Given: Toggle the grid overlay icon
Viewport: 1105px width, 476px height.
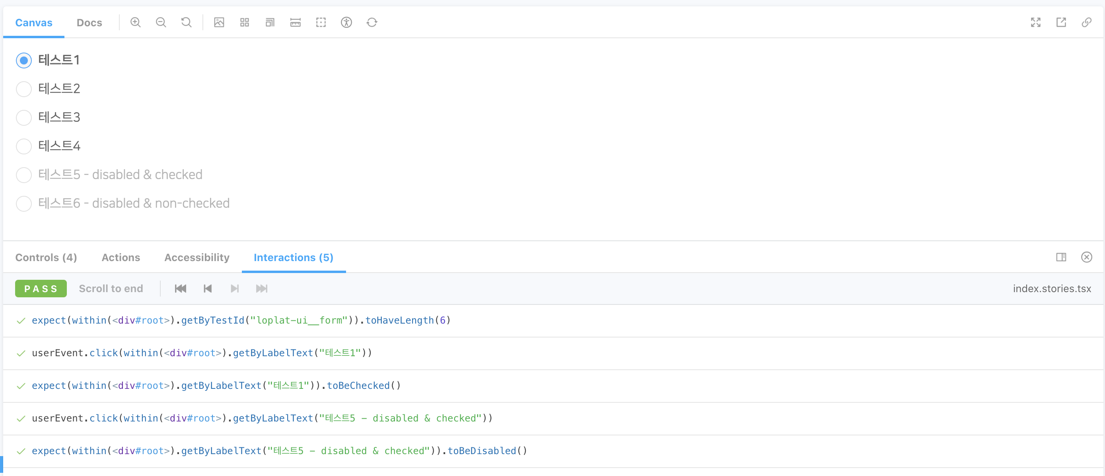Looking at the screenshot, I should [245, 22].
